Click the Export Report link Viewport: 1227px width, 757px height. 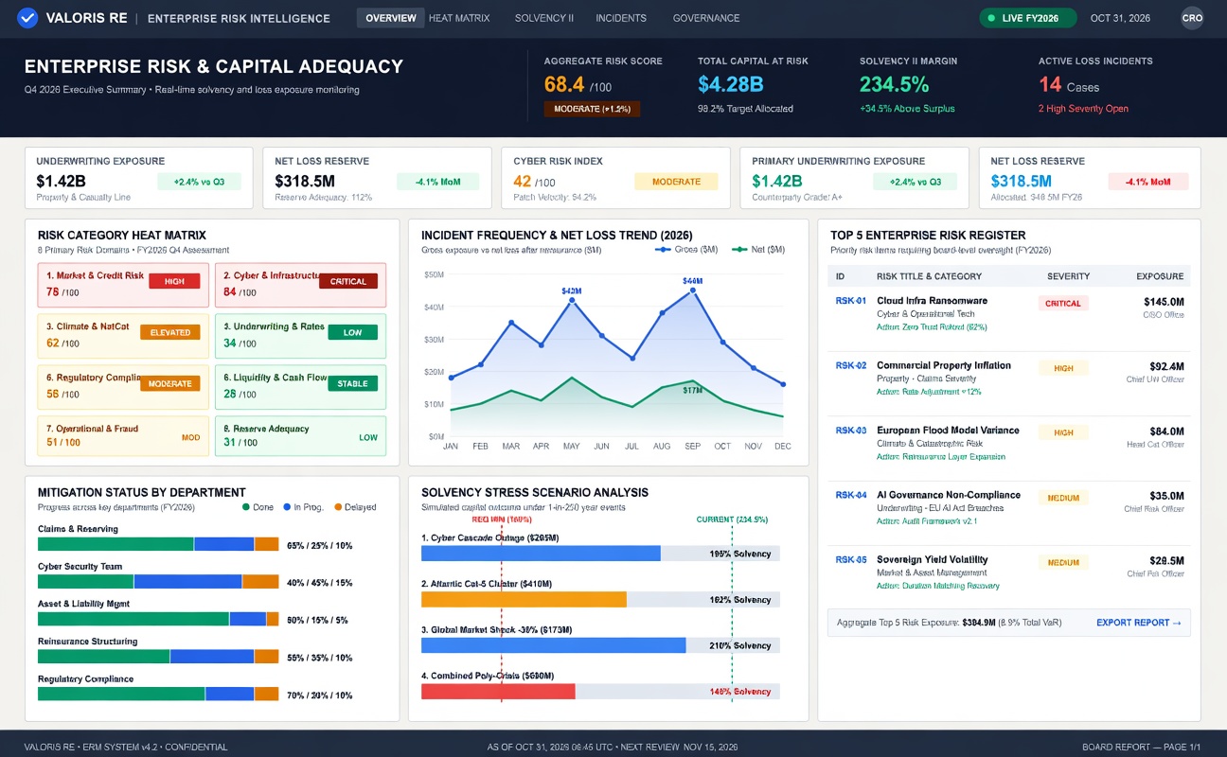1139,623
